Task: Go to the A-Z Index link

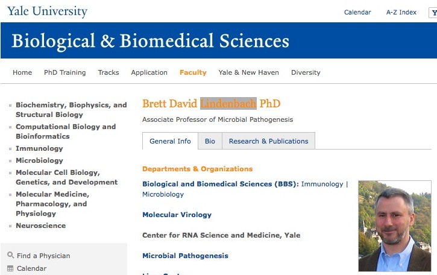Action: pyautogui.click(x=401, y=12)
